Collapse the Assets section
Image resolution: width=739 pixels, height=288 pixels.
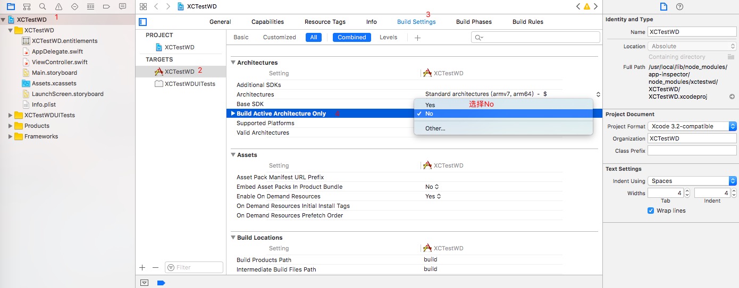233,155
